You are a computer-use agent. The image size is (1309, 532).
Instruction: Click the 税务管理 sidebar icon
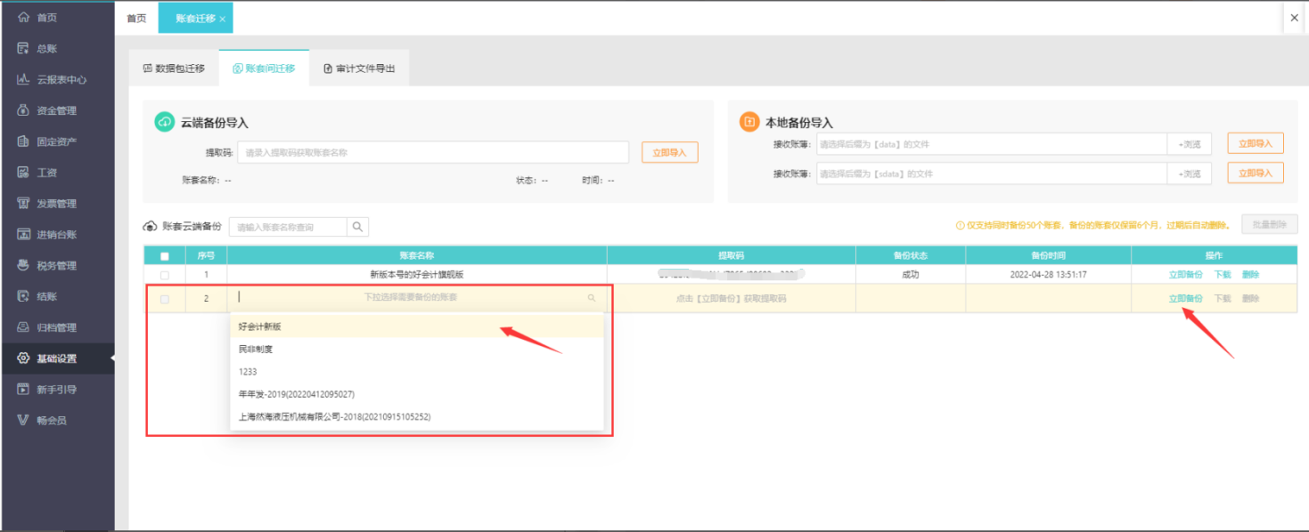coord(24,265)
